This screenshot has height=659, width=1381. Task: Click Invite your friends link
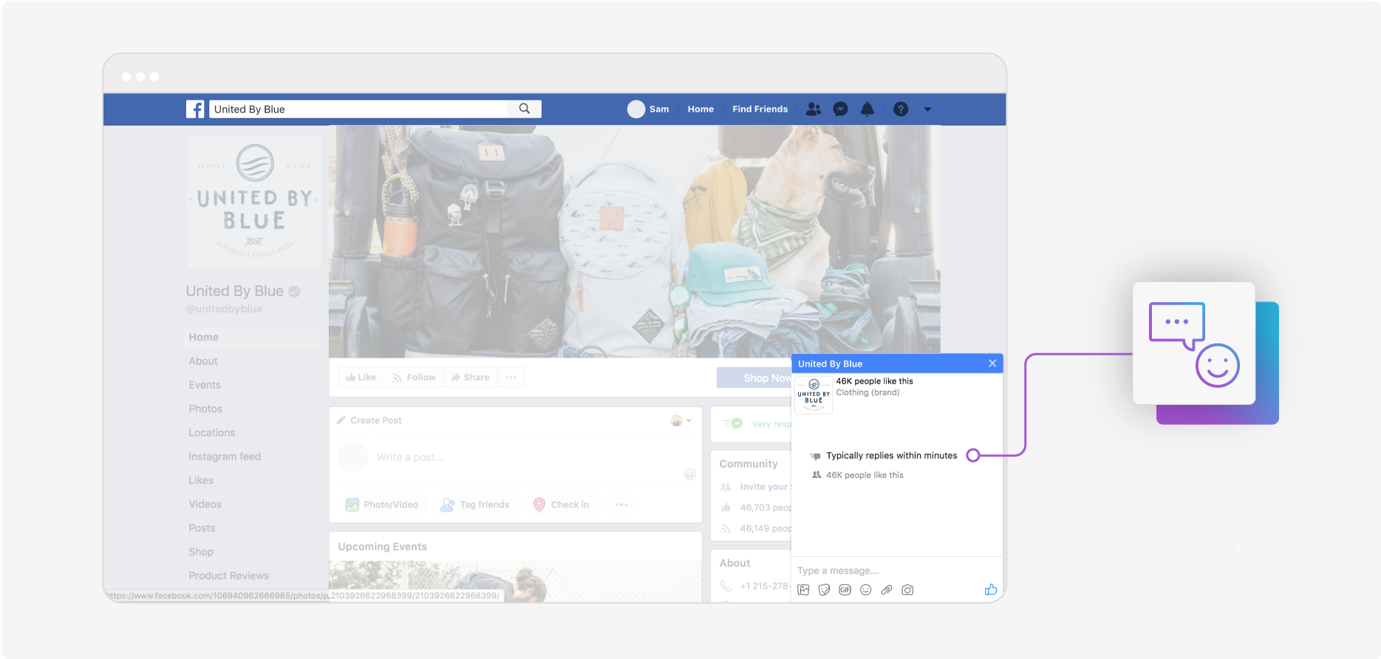tap(765, 487)
